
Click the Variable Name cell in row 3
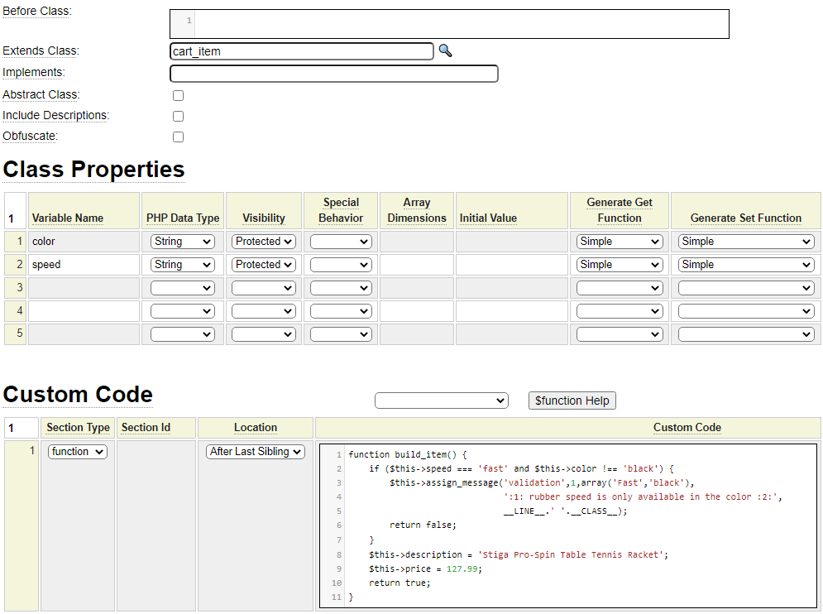pos(83,288)
